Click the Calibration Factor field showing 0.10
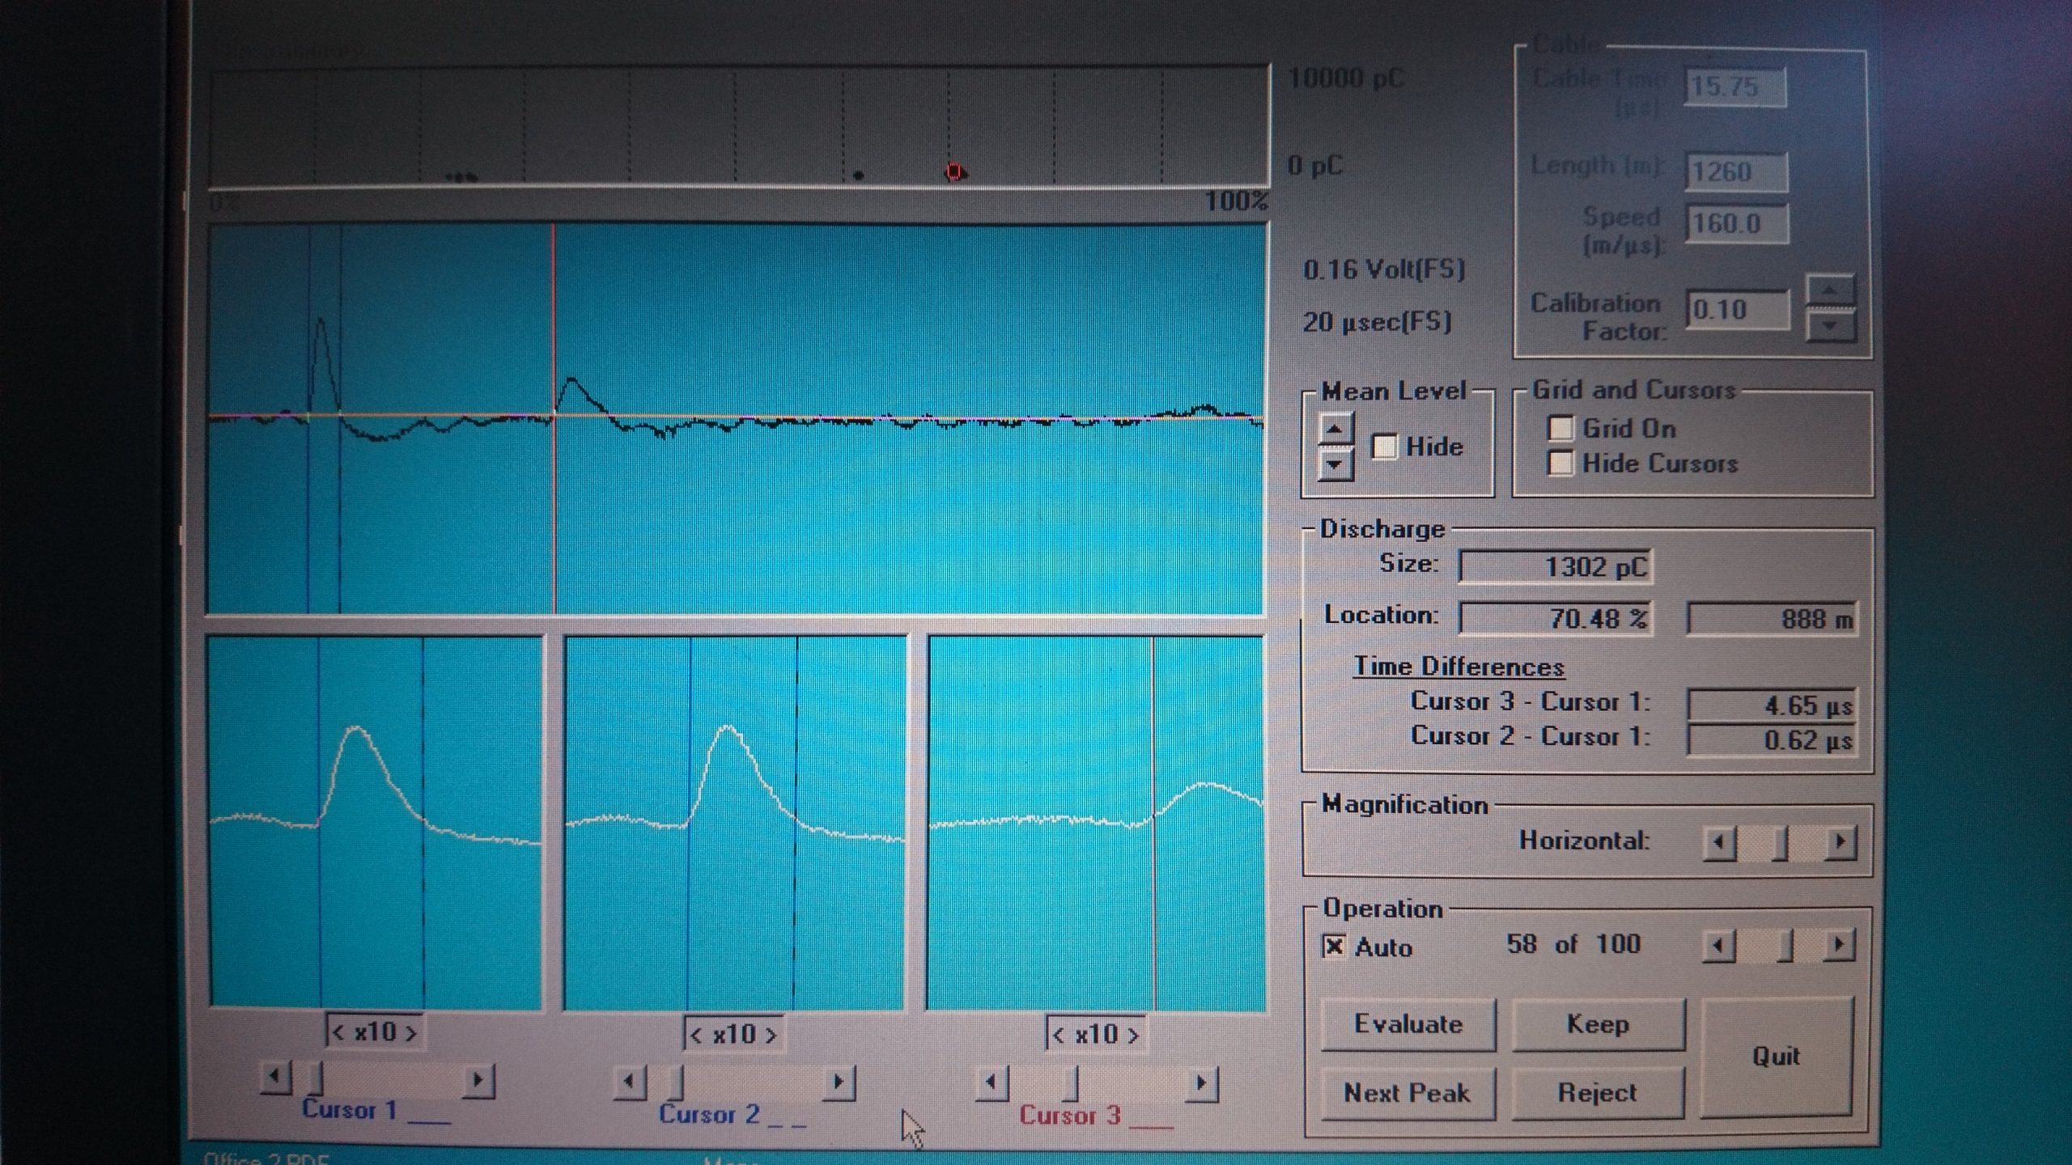The width and height of the screenshot is (2072, 1165). [x=1738, y=310]
